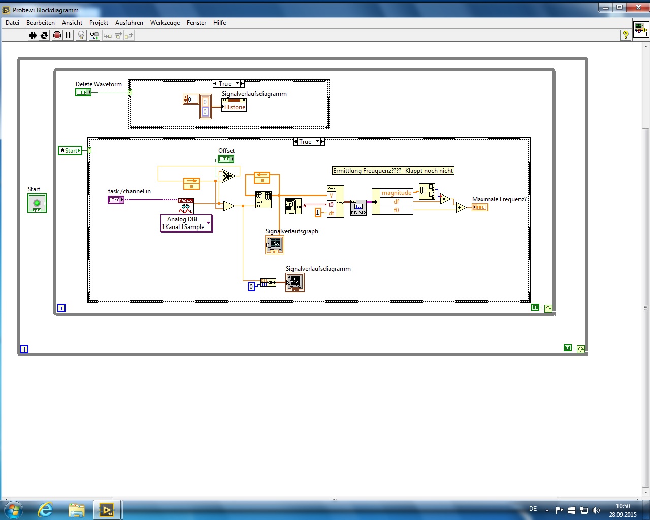Click the Run arrow toolbar icon
This screenshot has height=520, width=650.
(x=33, y=35)
